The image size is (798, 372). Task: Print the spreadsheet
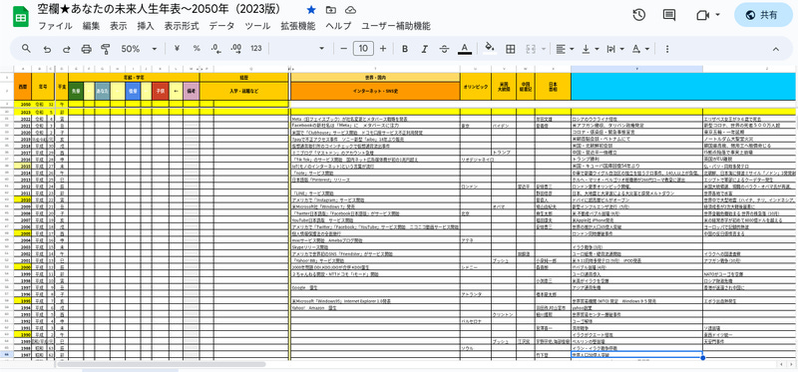pos(87,49)
